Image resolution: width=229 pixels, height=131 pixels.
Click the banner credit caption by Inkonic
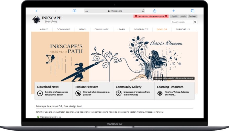tap(174, 78)
